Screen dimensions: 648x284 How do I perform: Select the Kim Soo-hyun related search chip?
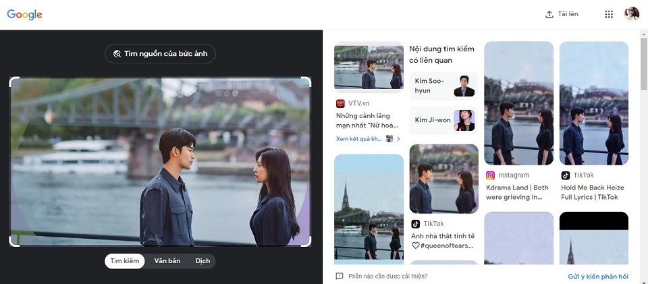444,86
